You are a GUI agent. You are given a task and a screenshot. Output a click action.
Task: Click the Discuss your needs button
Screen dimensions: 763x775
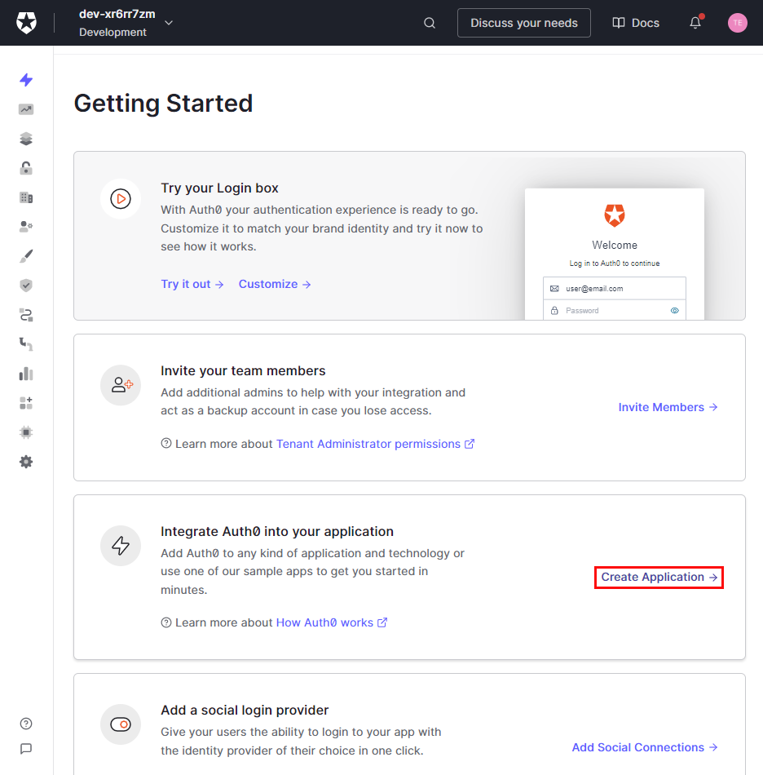(x=523, y=23)
